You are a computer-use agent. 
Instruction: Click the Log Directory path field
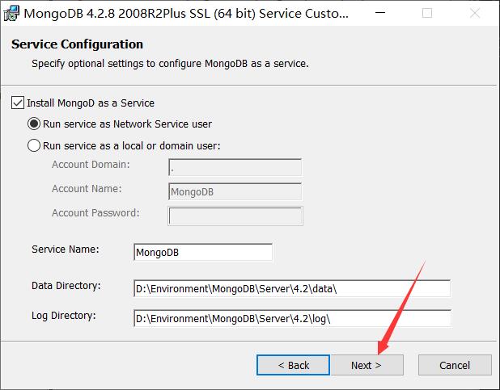click(292, 318)
